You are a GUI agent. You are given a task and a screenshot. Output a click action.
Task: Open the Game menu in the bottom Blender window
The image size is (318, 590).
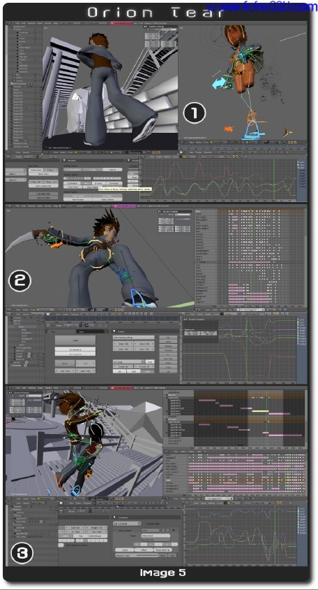[40, 387]
